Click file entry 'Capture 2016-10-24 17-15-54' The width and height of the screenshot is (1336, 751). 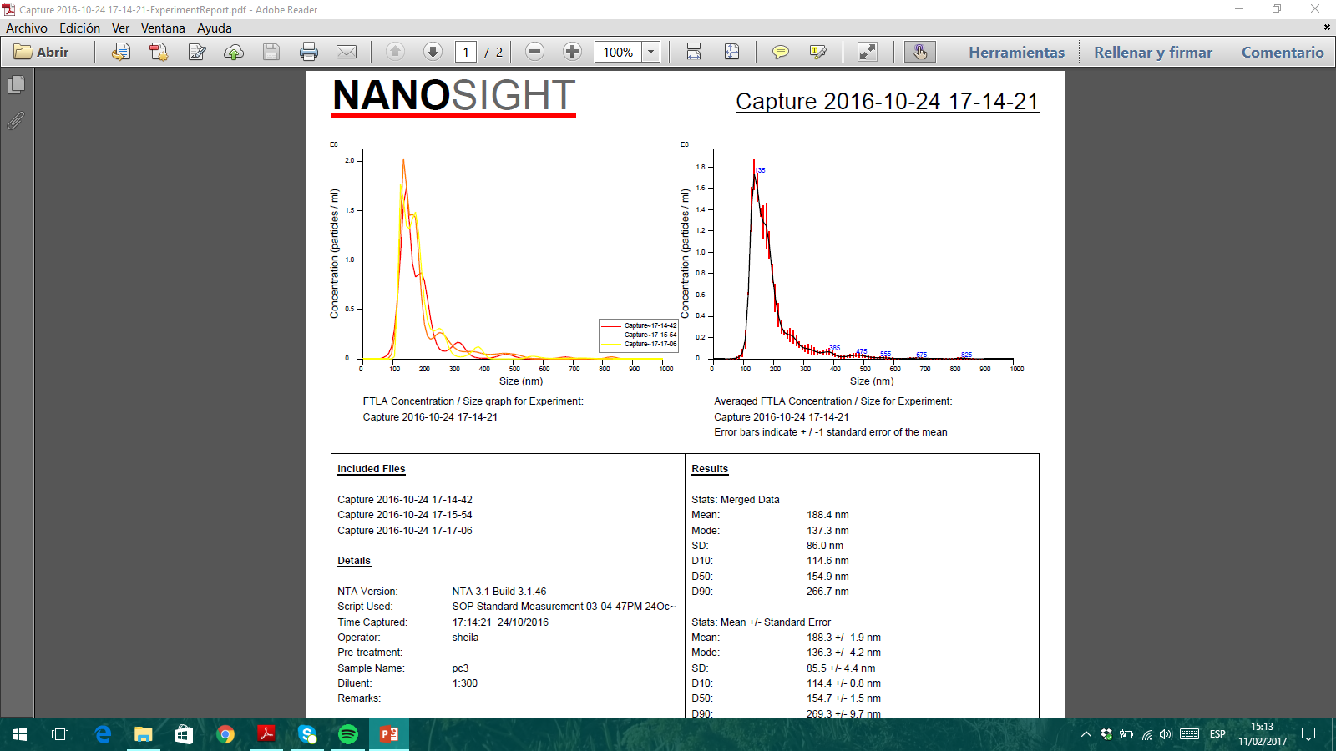point(405,515)
